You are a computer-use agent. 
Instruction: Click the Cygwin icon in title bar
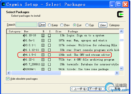tap(4, 4)
